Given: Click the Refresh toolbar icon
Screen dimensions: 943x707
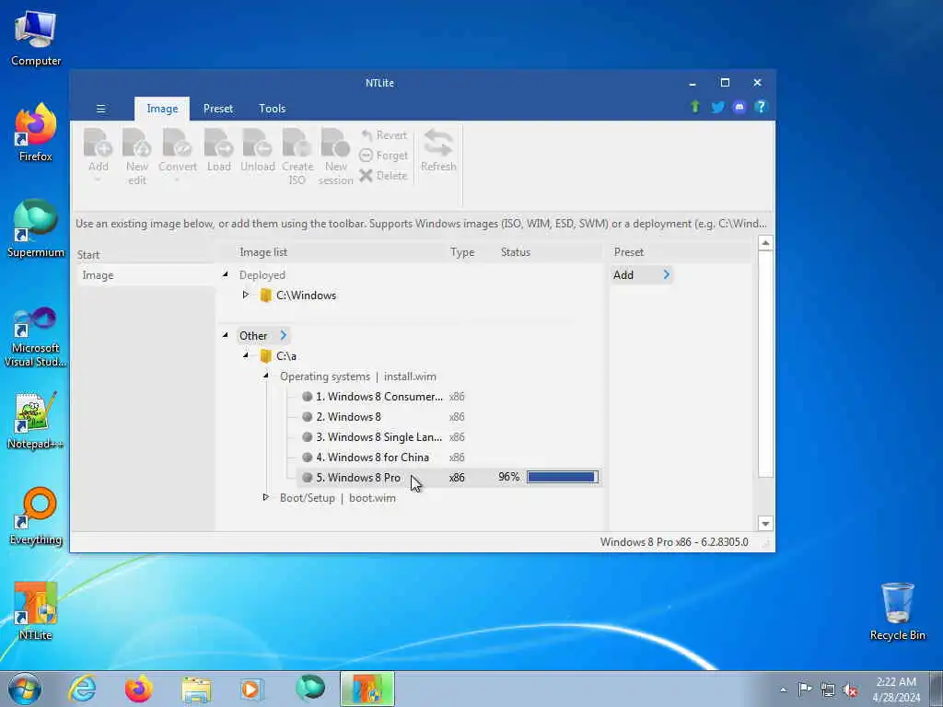Looking at the screenshot, I should [x=438, y=150].
